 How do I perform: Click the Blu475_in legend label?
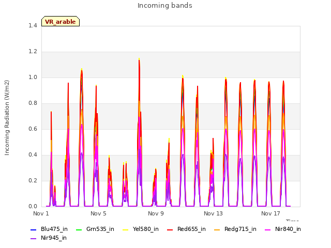point(54,229)
